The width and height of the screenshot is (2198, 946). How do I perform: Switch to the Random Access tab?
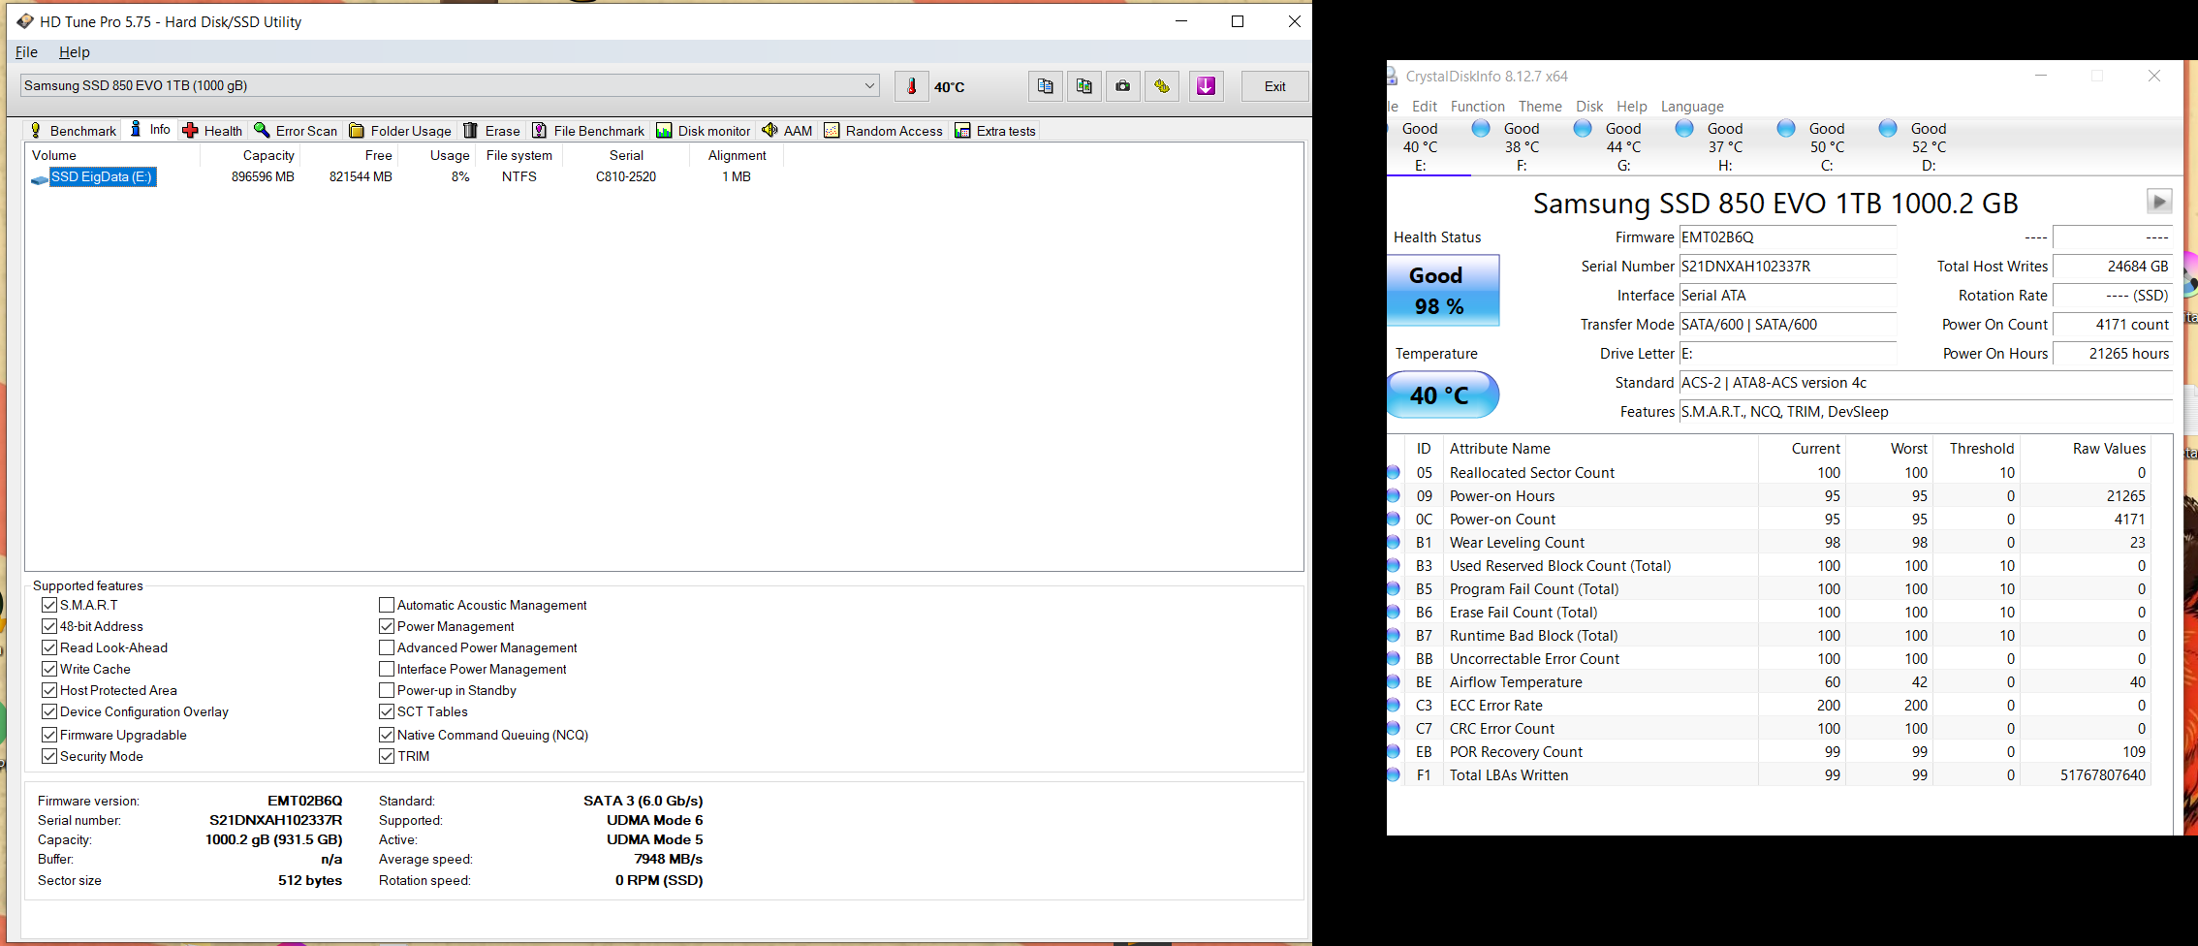click(x=883, y=131)
